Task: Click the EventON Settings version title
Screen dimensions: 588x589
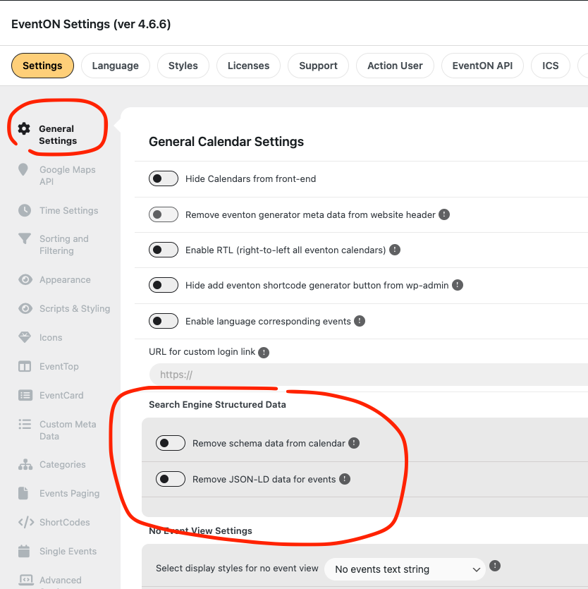Action: click(x=91, y=24)
